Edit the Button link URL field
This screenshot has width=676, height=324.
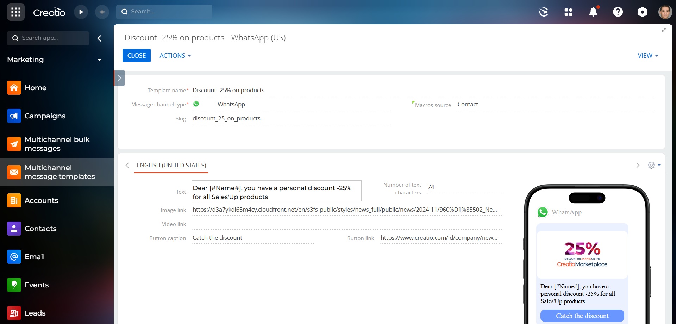click(441, 238)
